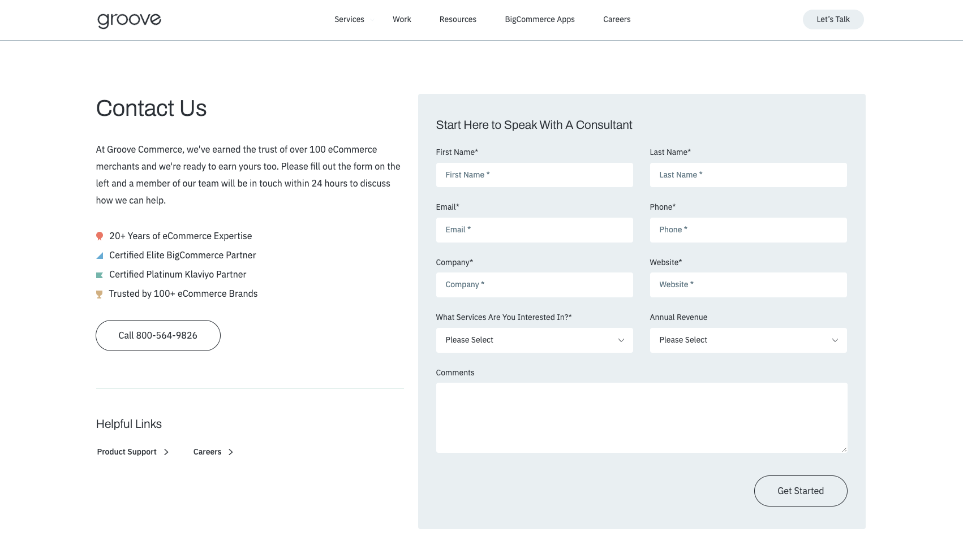Click the teal Klaviyo flag icon
This screenshot has width=963, height=541.
[x=100, y=275]
